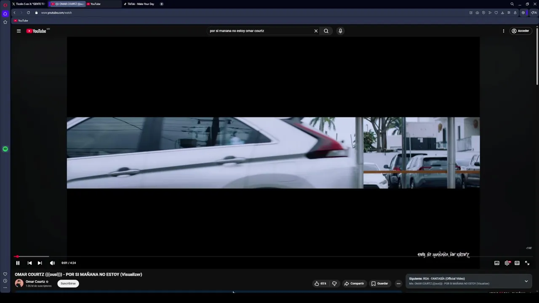539x303 pixels.
Task: Seek along the video progress bar
Action: coord(273,256)
